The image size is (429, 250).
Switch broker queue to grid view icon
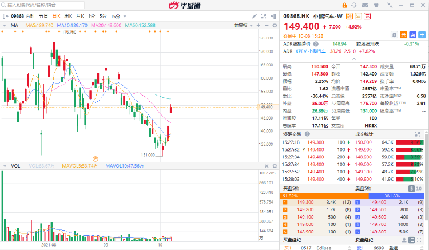pyautogui.click(x=419, y=240)
